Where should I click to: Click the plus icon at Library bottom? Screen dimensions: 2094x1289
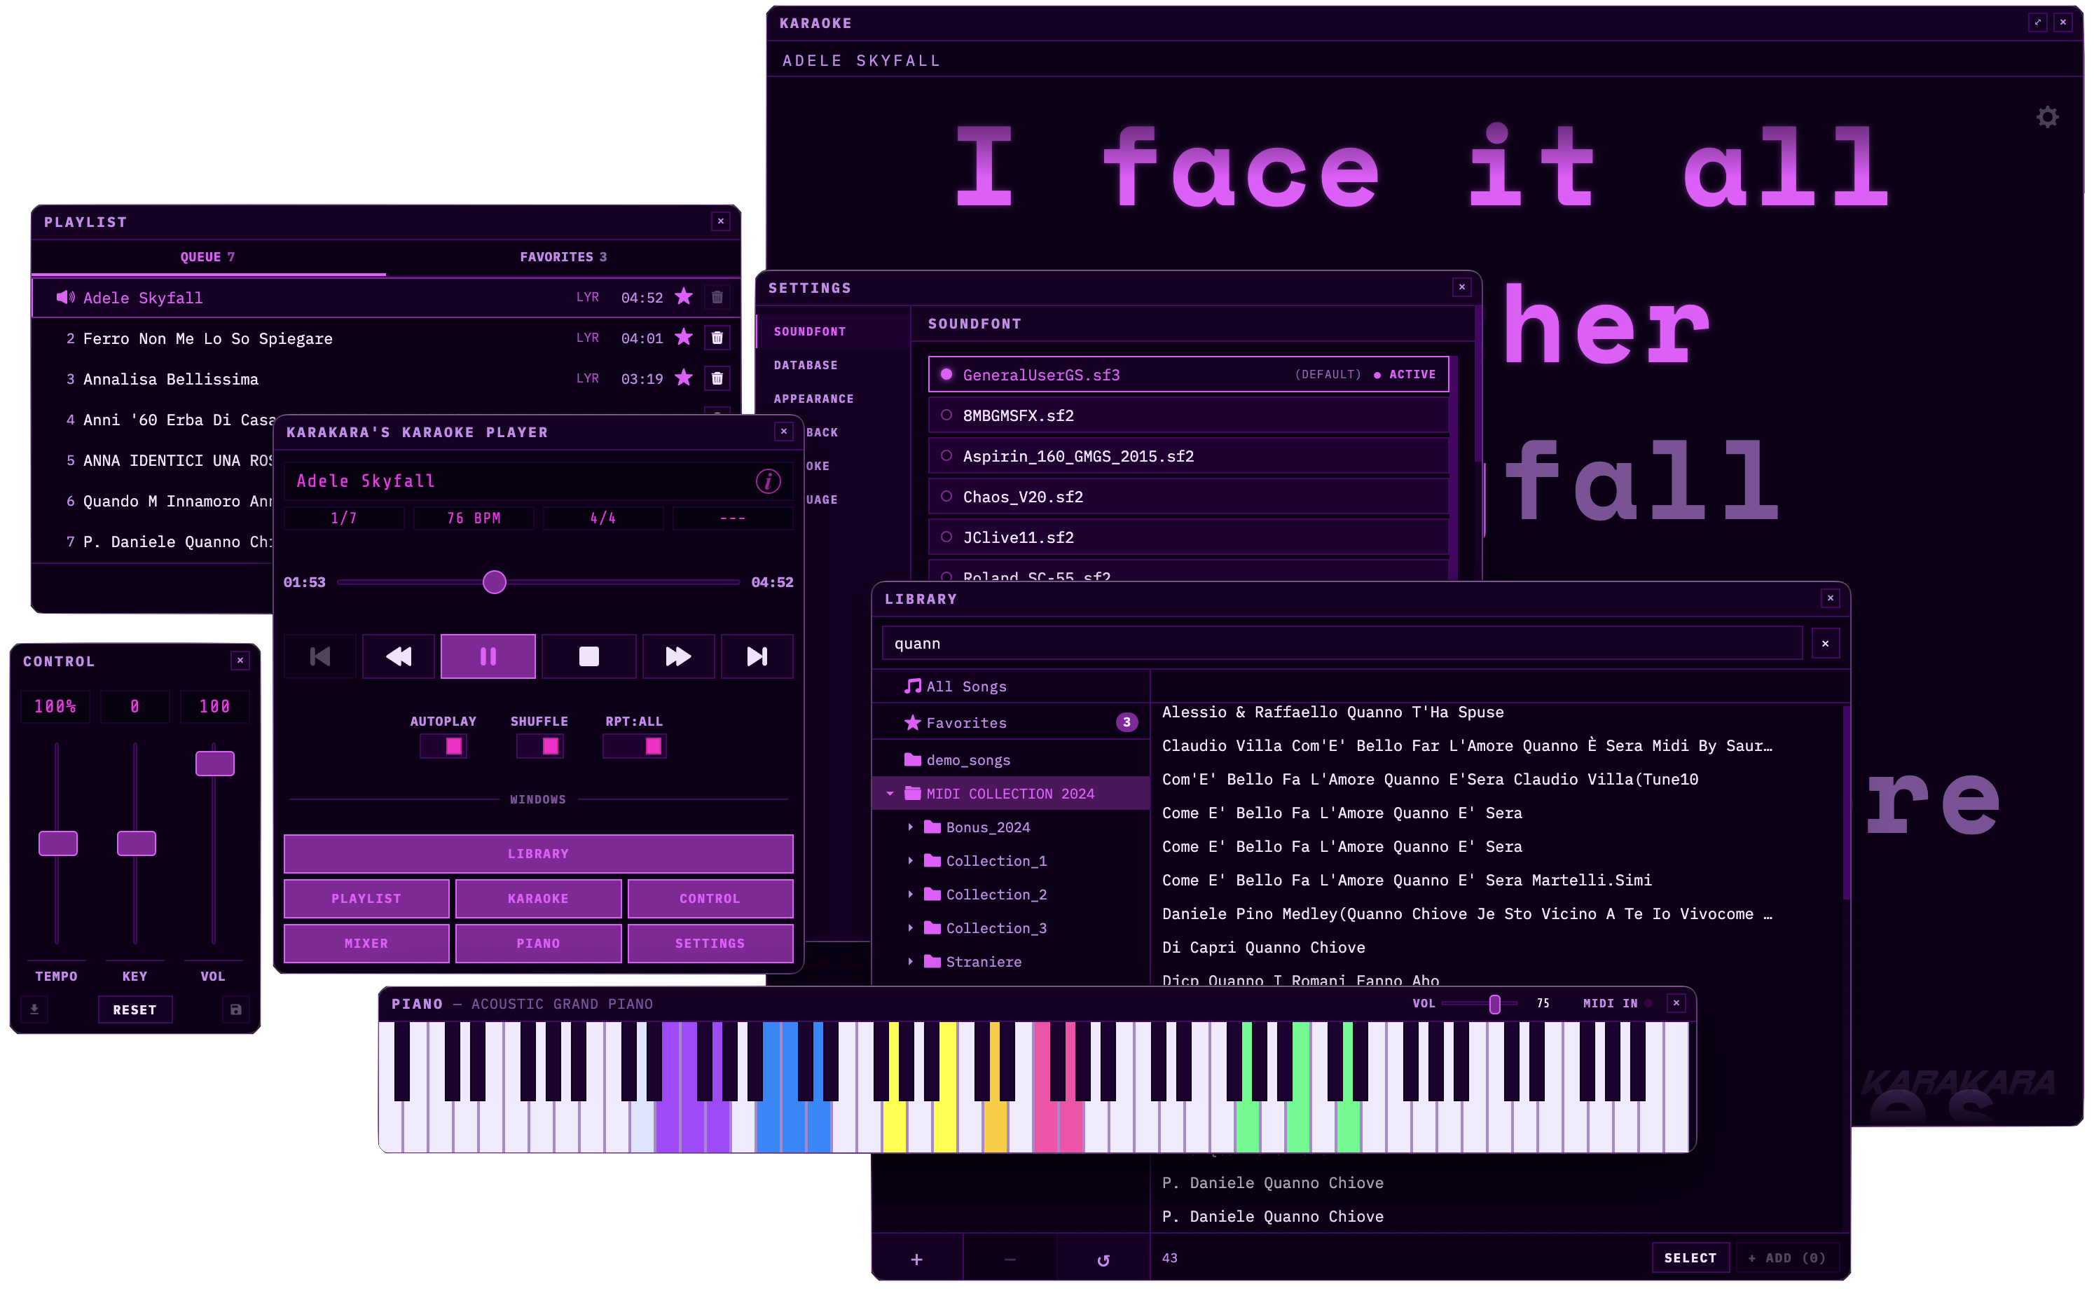916,1259
